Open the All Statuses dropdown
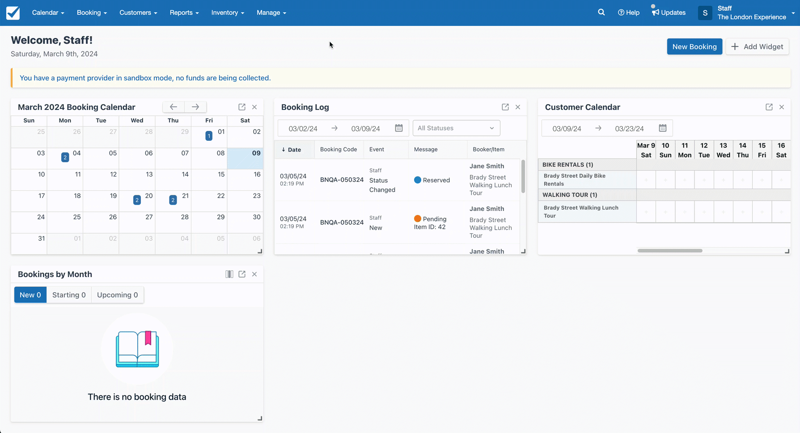 456,128
